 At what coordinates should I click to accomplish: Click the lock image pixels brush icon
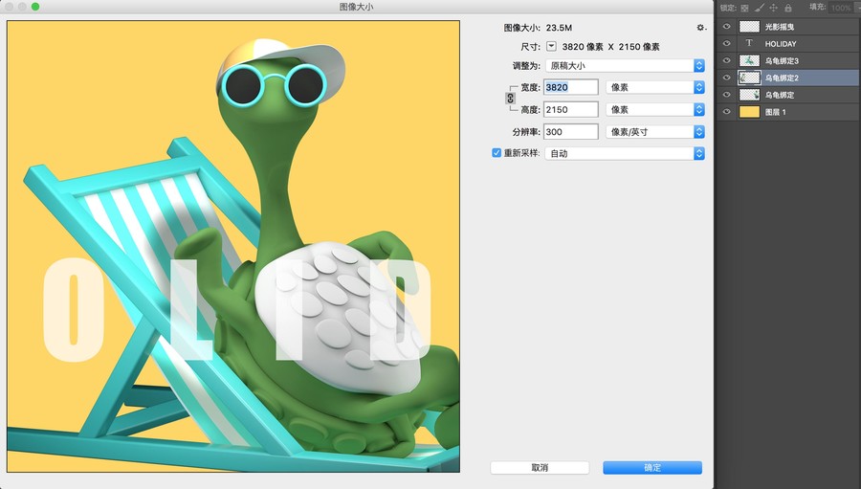pyautogui.click(x=759, y=8)
